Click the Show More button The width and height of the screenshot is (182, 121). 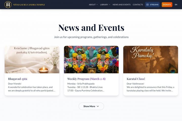(91, 106)
